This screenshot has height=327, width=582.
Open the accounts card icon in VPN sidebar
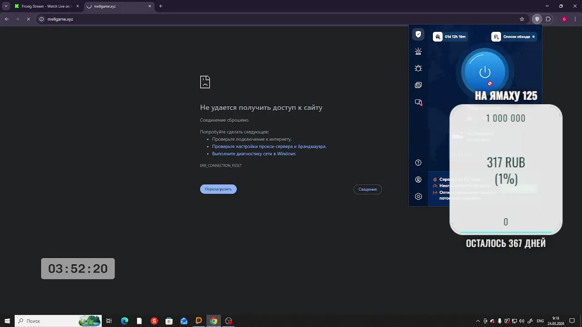(418, 85)
